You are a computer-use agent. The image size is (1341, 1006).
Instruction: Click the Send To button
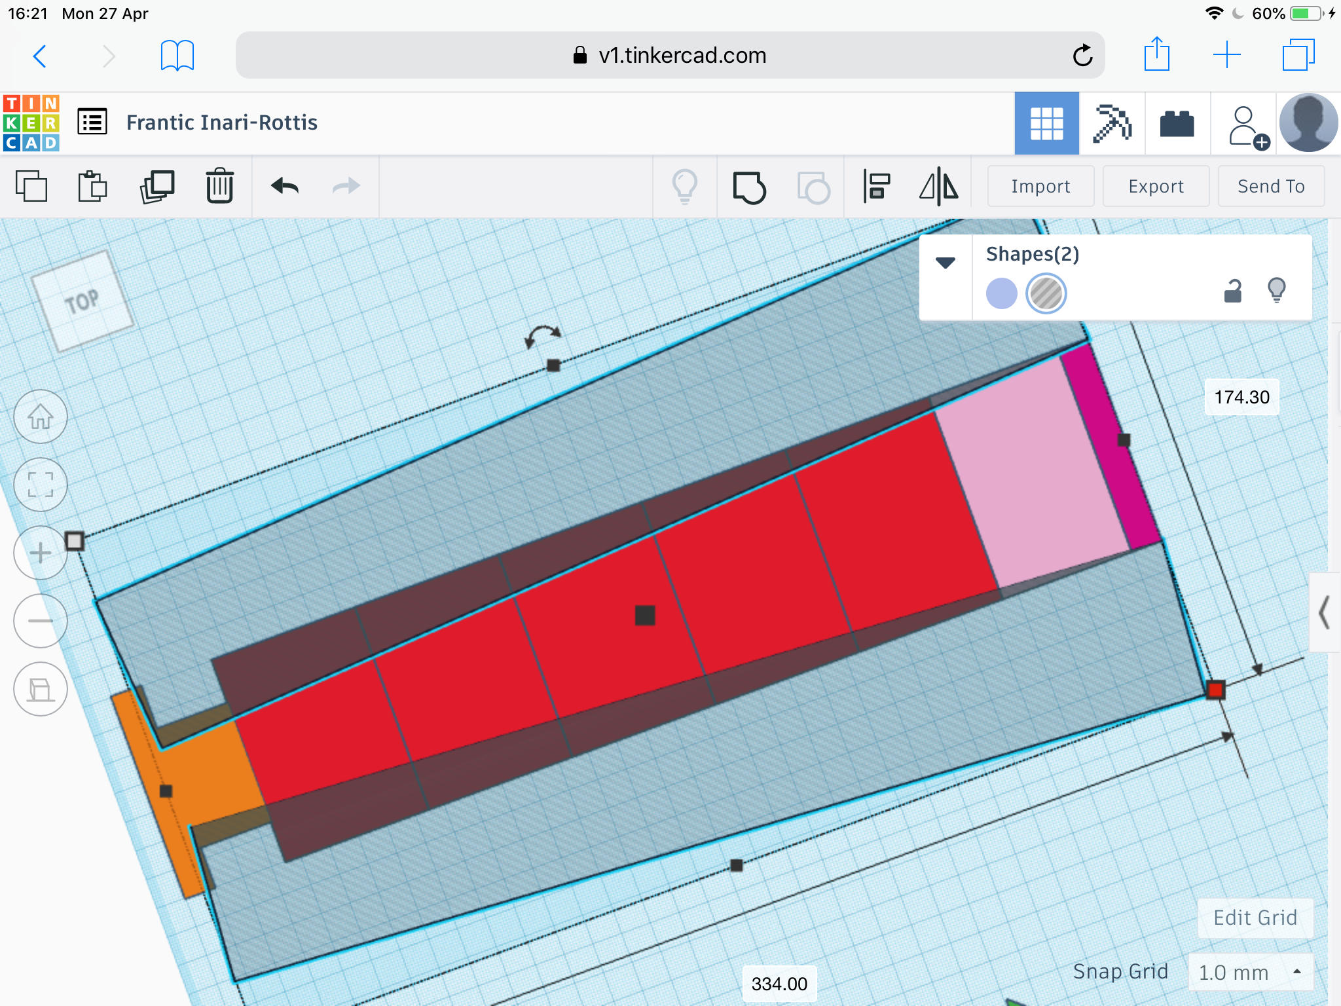[1271, 187]
